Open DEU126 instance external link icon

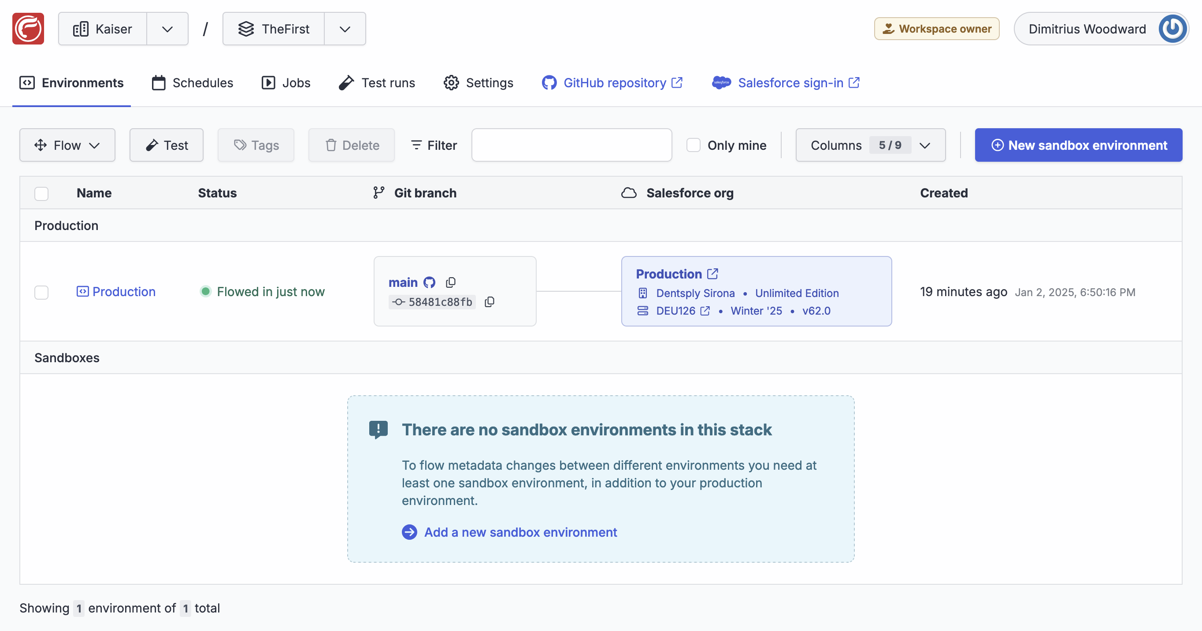pyautogui.click(x=705, y=311)
